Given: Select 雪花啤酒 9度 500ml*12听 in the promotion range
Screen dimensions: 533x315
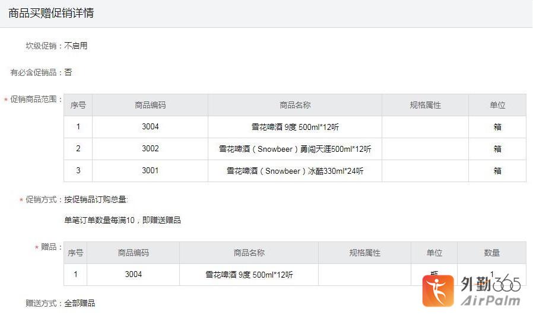Looking at the screenshot, I should point(295,127).
